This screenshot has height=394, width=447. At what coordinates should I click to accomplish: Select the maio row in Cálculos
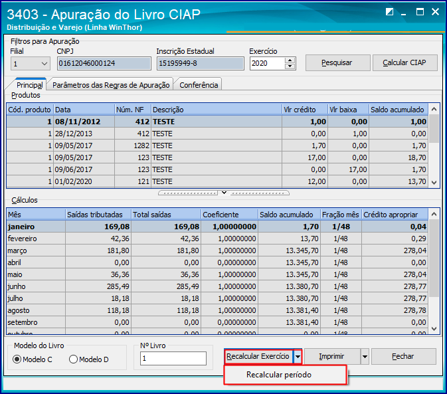(x=217, y=274)
